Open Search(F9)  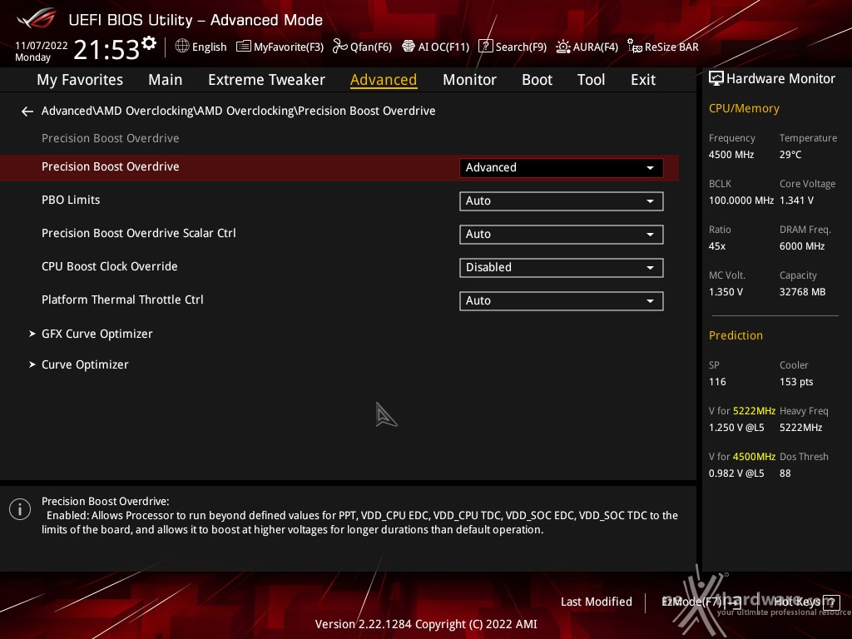tap(513, 47)
